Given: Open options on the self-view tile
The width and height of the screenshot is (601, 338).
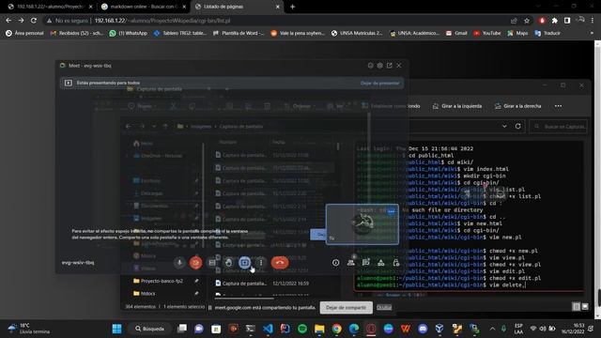Looking at the screenshot, I should pyautogui.click(x=391, y=211).
